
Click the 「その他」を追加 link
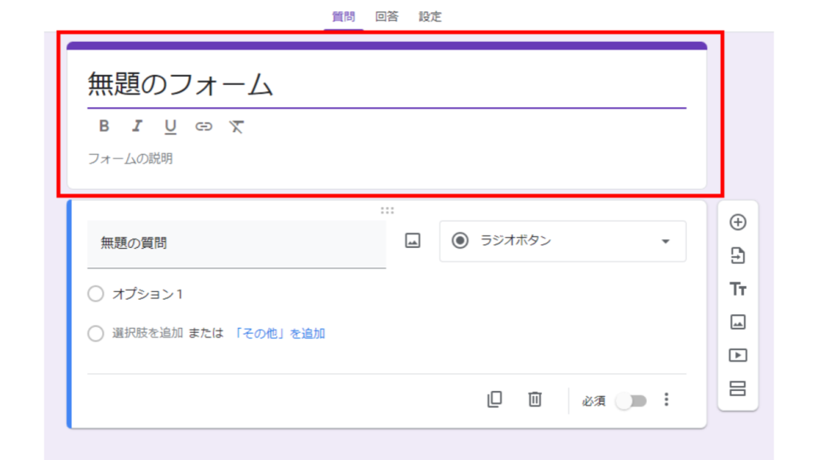(279, 333)
